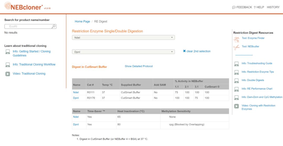The image size is (283, 146).
Task: Click catalog number R0176
Action: pos(91,98)
